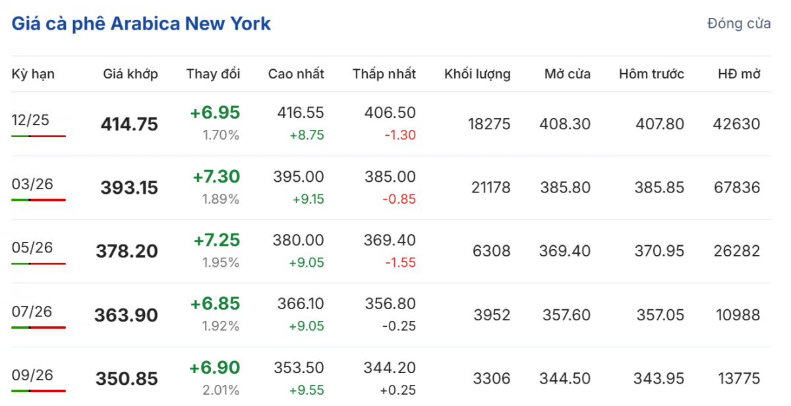Click the Khối lượng column header
This screenshot has height=406, width=791.
pos(477,74)
